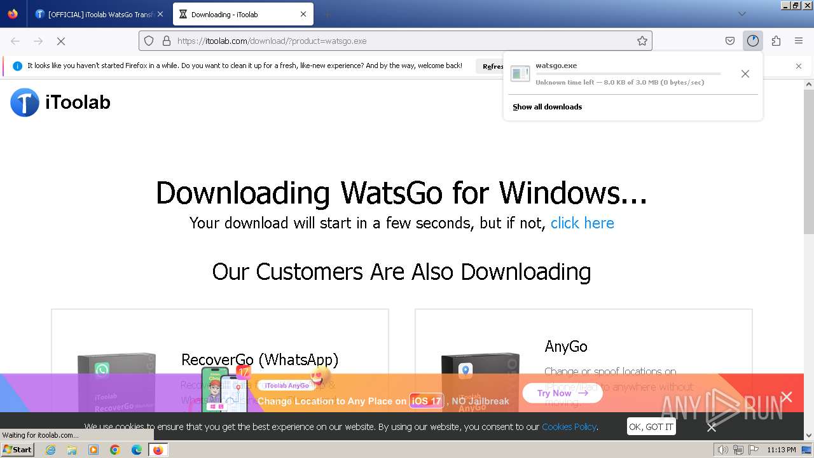Screen dimensions: 814x458
Task: Click the vertical scrollbar thumb
Action: point(809,162)
